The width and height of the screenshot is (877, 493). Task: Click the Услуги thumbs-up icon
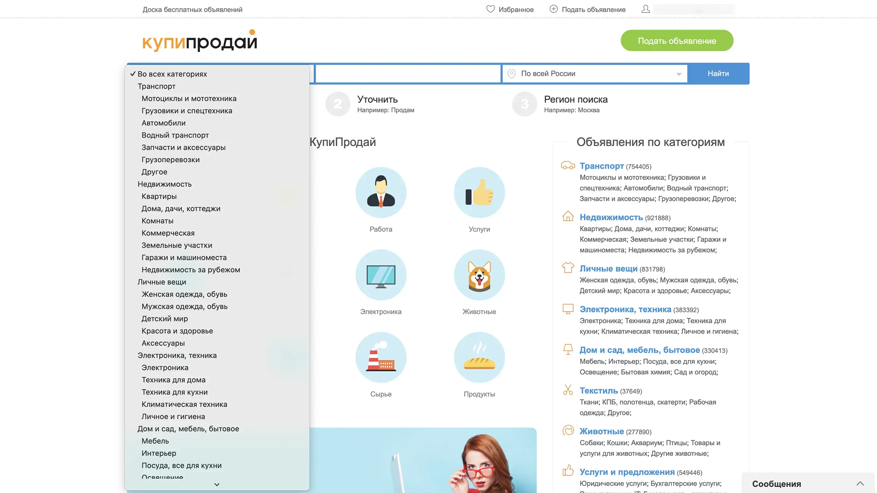click(x=479, y=192)
